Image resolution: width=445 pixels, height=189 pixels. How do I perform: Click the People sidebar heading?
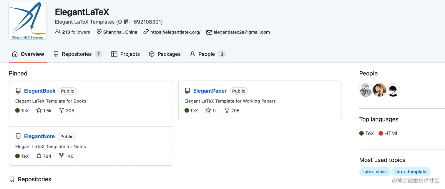click(x=368, y=73)
